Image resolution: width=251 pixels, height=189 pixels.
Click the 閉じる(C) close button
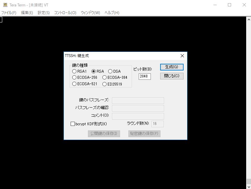point(172,76)
